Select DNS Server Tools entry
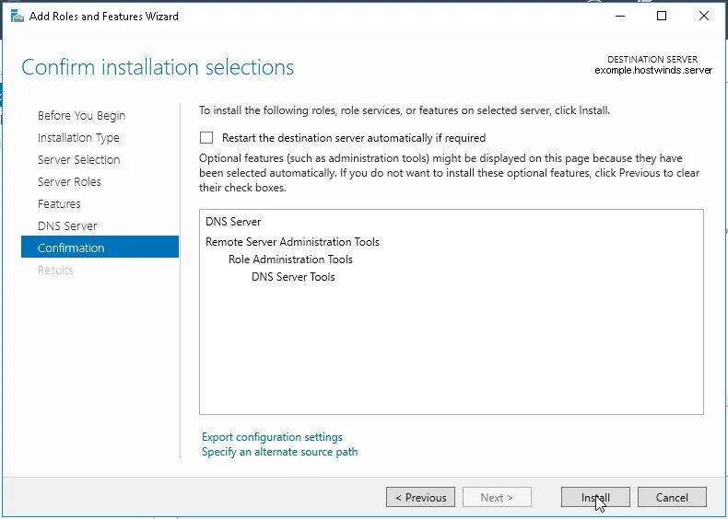This screenshot has height=519, width=728. pos(293,277)
